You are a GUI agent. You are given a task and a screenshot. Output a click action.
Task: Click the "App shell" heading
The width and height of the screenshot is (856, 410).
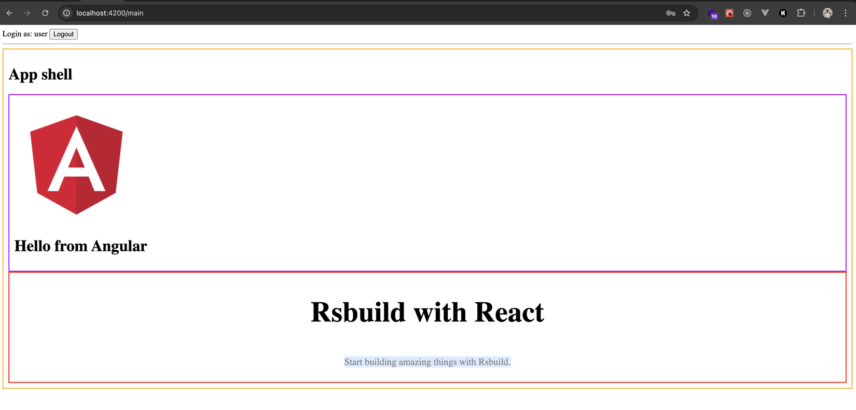40,75
